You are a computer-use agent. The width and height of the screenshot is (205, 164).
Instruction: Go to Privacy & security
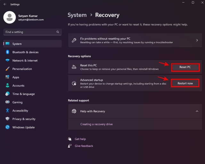pyautogui.click(x=32, y=119)
